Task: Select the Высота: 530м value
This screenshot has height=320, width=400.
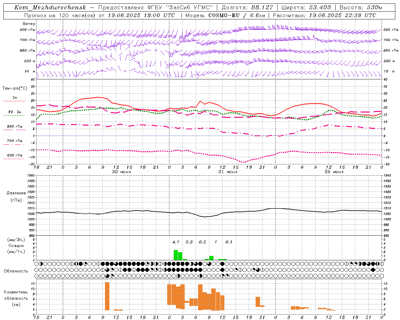Action: (x=360, y=7)
